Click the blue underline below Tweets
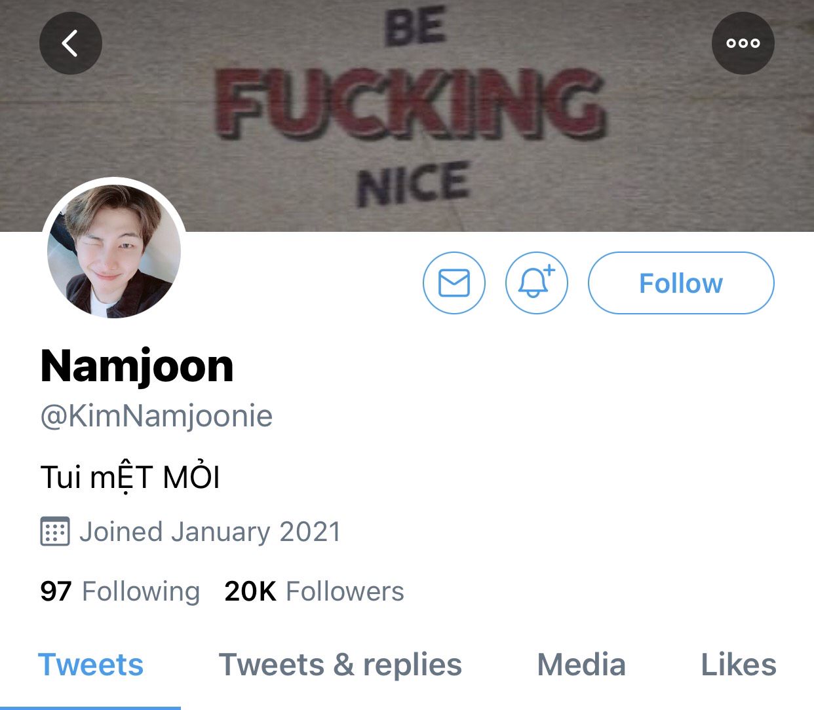Viewport: 814px width, 710px height. click(x=90, y=707)
